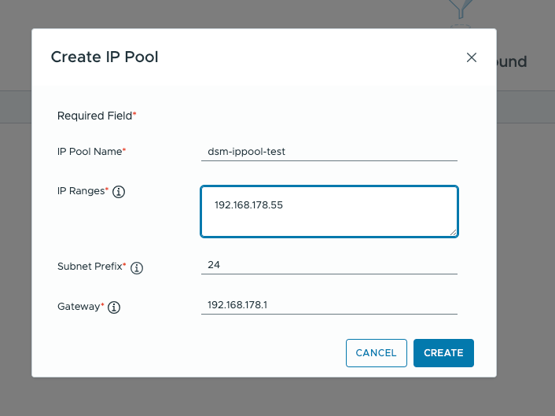Screen dimensions: 555x416
Task: Click the Gateway info icon
Action: [114, 307]
